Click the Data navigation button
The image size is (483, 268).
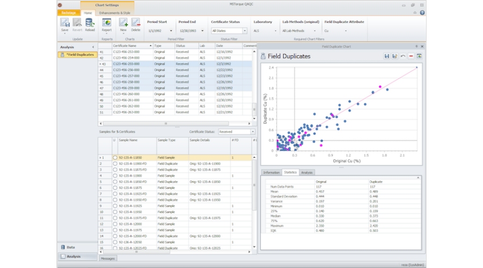tap(71, 247)
